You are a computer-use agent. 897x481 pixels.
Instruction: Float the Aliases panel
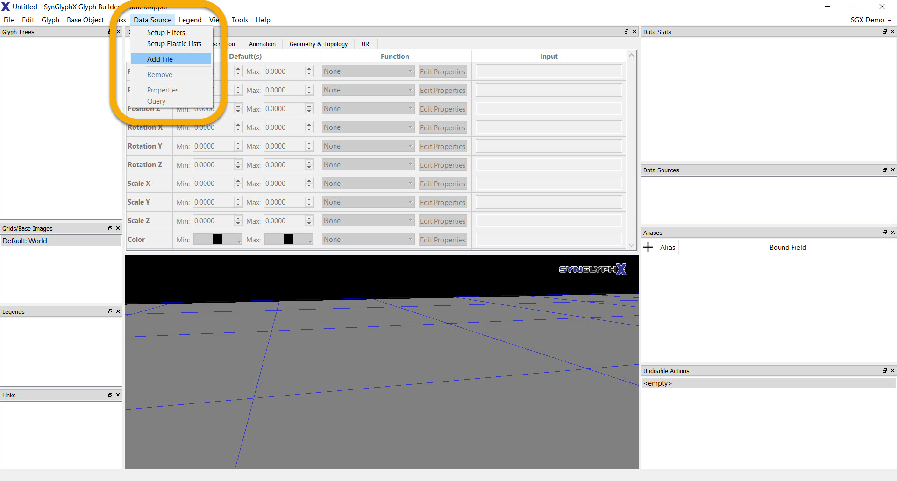tap(885, 233)
